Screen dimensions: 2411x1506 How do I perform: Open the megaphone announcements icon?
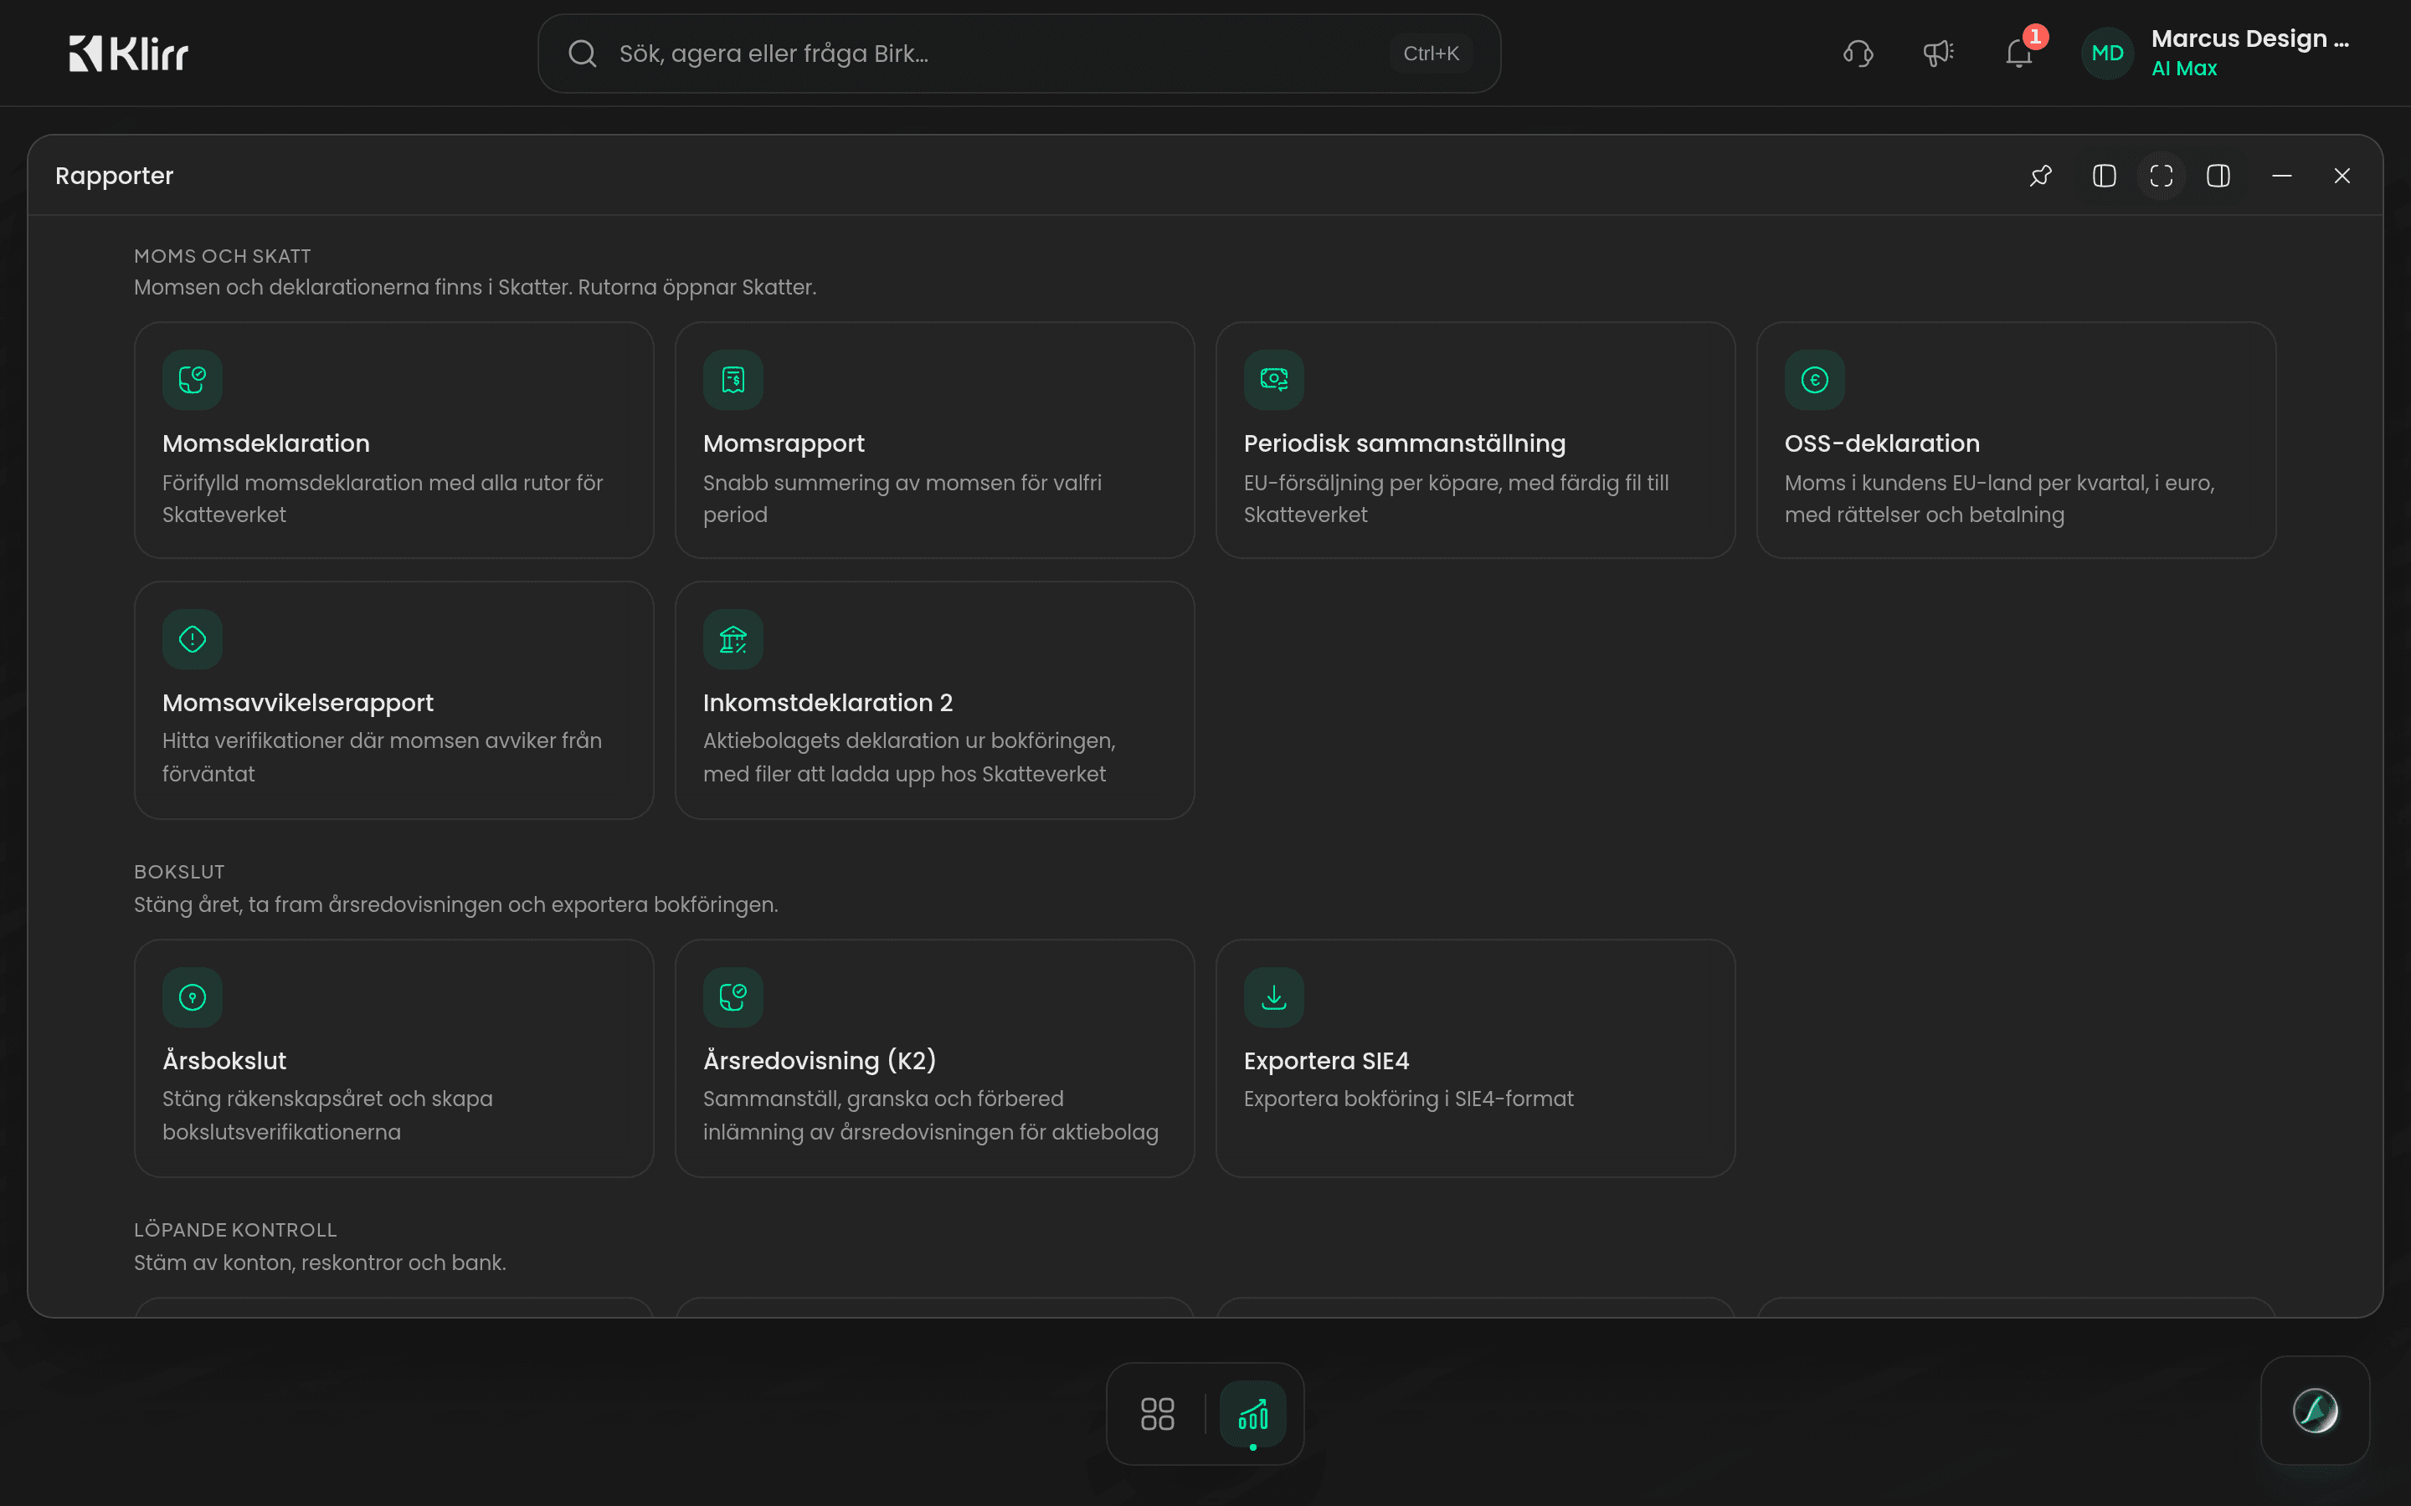[x=1938, y=54]
